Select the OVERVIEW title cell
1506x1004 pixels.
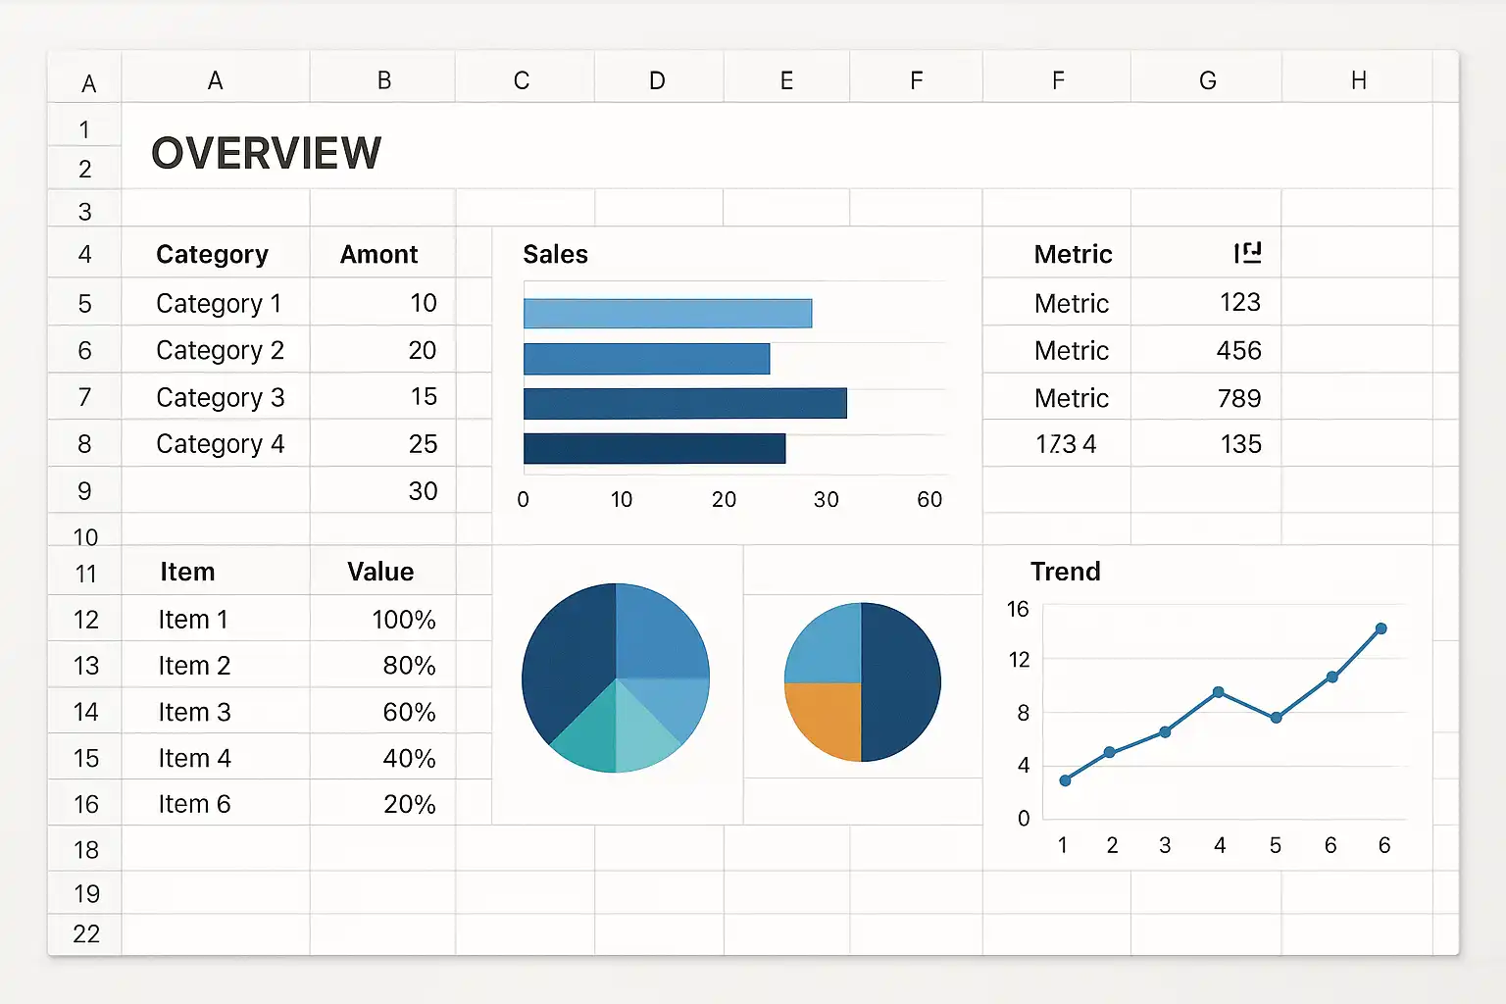pos(267,154)
